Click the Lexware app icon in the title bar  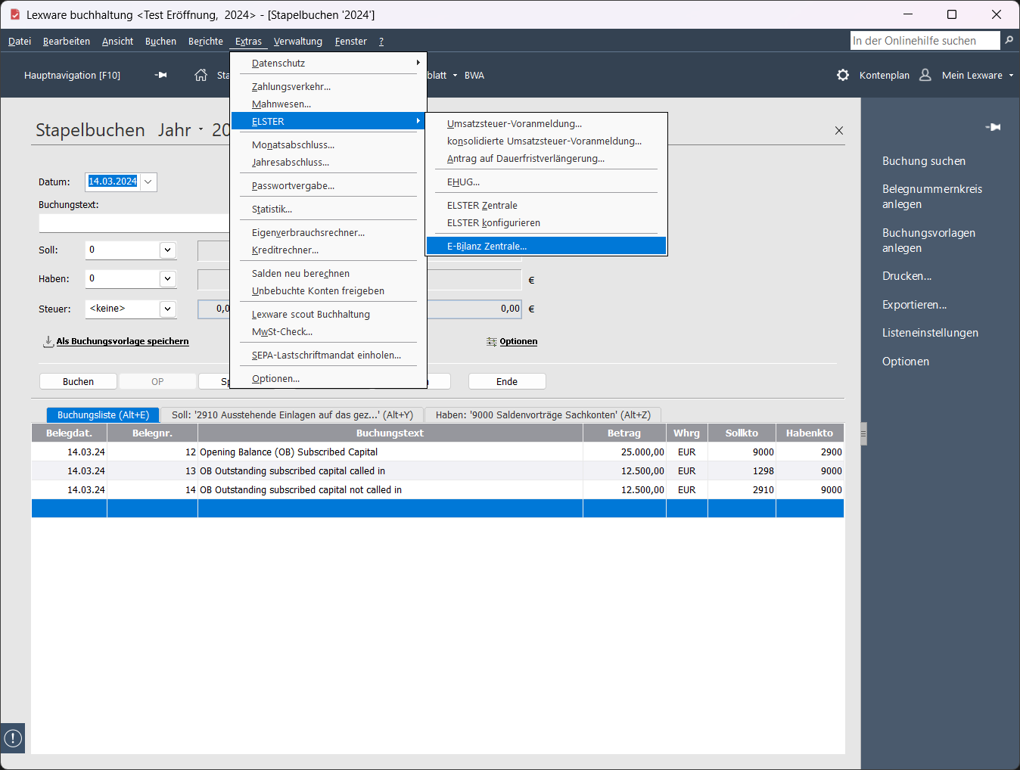click(x=14, y=14)
